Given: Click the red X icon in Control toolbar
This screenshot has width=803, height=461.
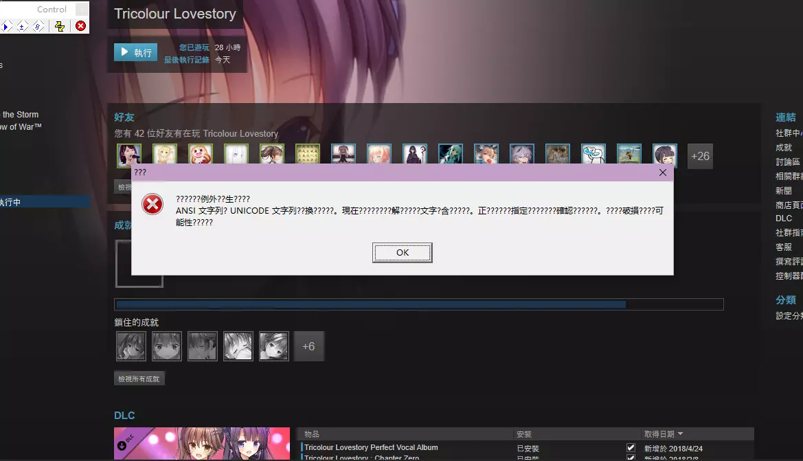Looking at the screenshot, I should click(80, 26).
